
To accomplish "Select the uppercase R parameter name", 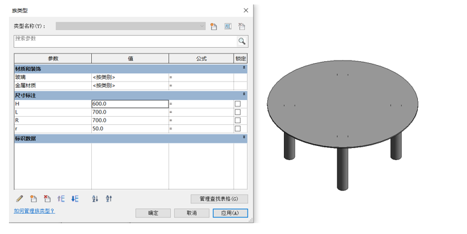I will (53, 121).
